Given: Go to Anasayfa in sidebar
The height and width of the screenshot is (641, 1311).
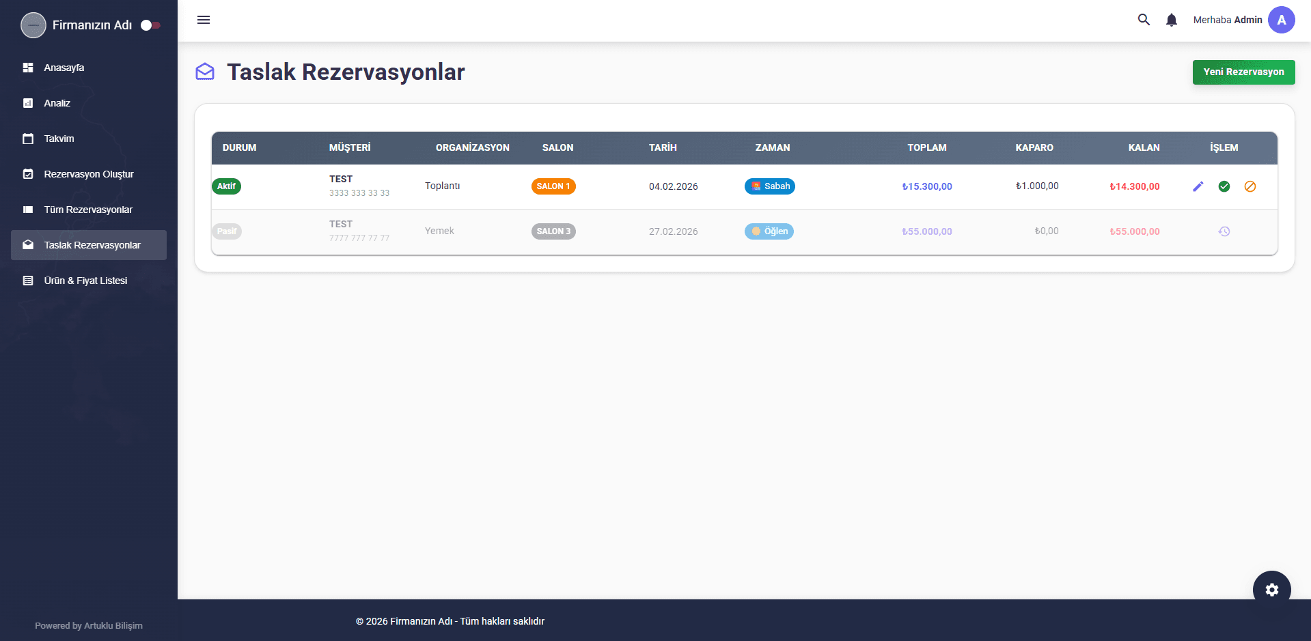Looking at the screenshot, I should point(64,68).
